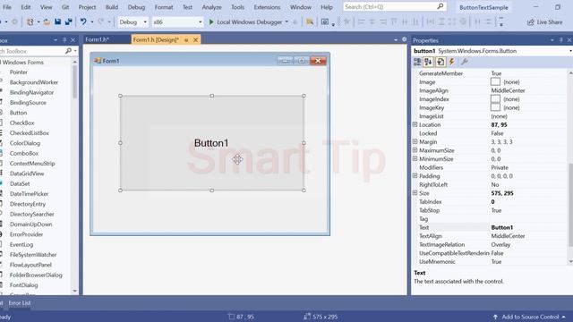
Task: Close the Form1.h [Design] tab
Action: [x=195, y=39]
